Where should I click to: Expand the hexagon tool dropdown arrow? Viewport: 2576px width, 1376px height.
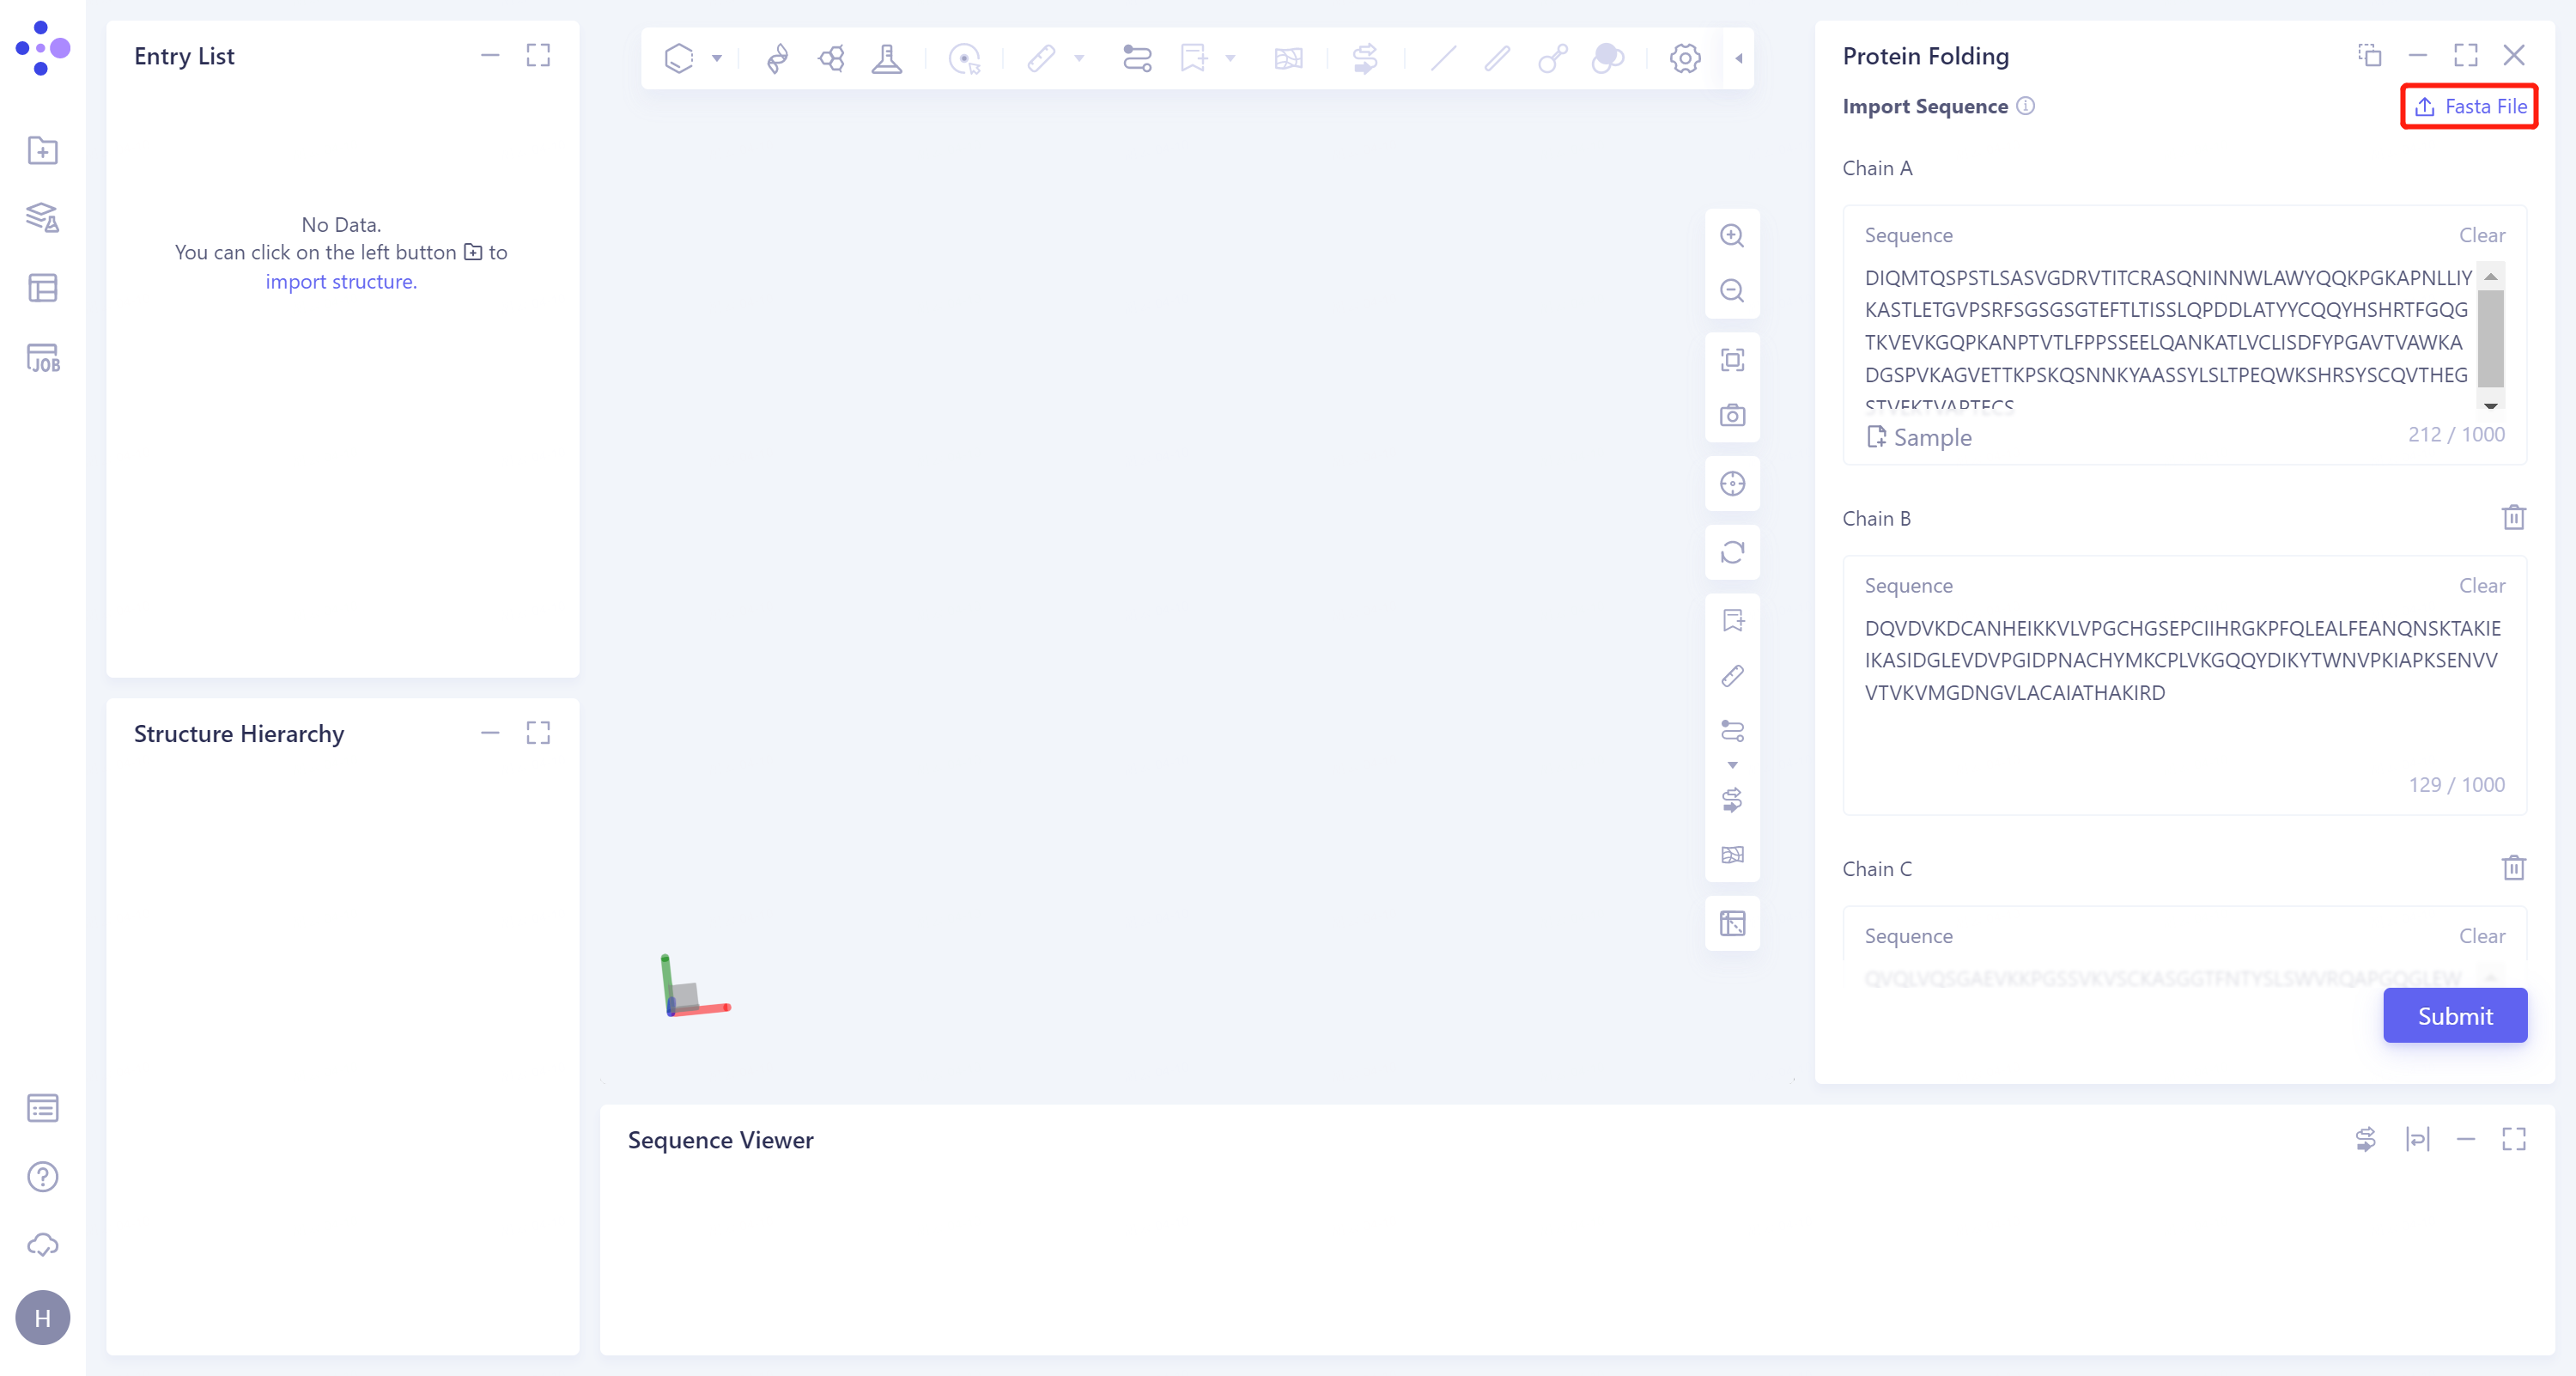tap(716, 58)
